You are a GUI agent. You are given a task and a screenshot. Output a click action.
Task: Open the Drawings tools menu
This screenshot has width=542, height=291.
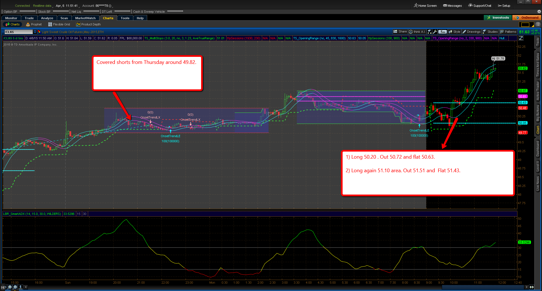point(471,32)
